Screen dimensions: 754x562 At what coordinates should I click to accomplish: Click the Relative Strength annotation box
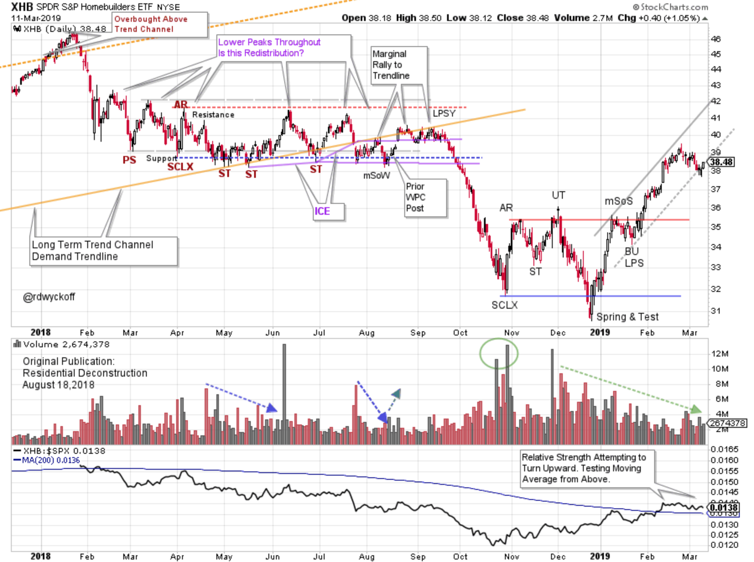coord(587,468)
